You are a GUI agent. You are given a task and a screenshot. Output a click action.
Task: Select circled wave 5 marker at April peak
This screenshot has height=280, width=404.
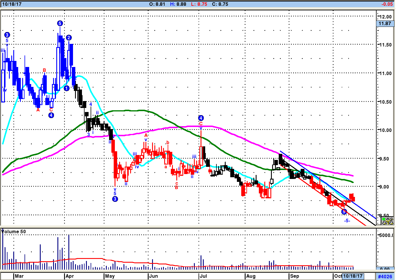[60, 23]
